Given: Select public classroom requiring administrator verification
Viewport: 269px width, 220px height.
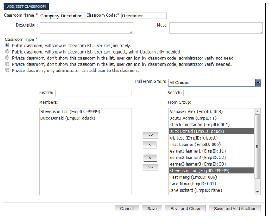Looking at the screenshot, I should click(7, 52).
